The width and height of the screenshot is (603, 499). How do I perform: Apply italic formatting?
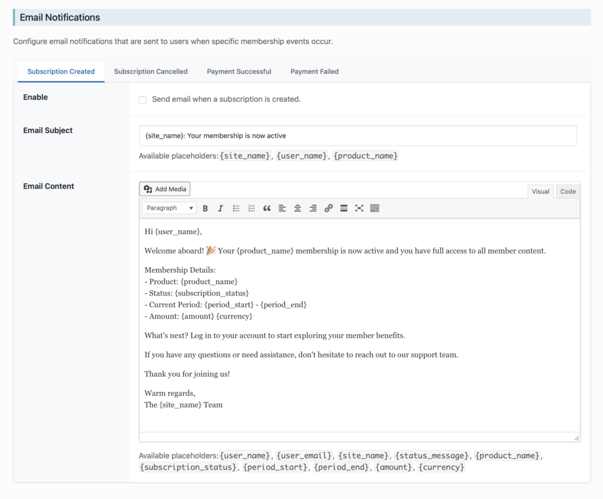pos(220,208)
